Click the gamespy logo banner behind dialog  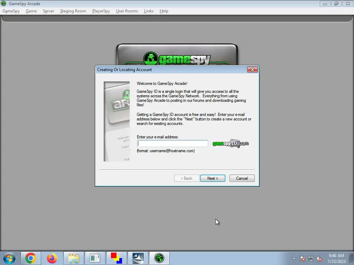click(177, 55)
